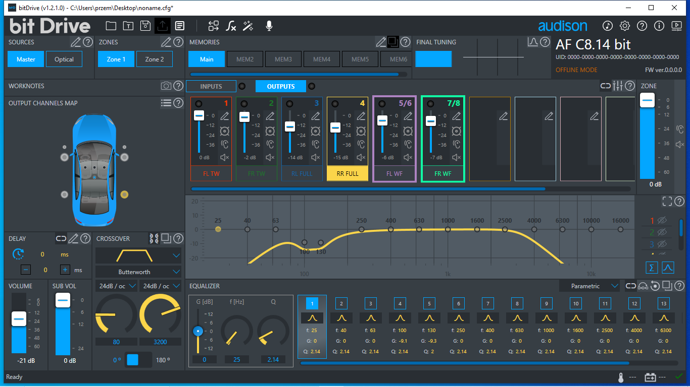Select the MEM2 memory tab
Screen dimensions: 690x387
point(245,59)
